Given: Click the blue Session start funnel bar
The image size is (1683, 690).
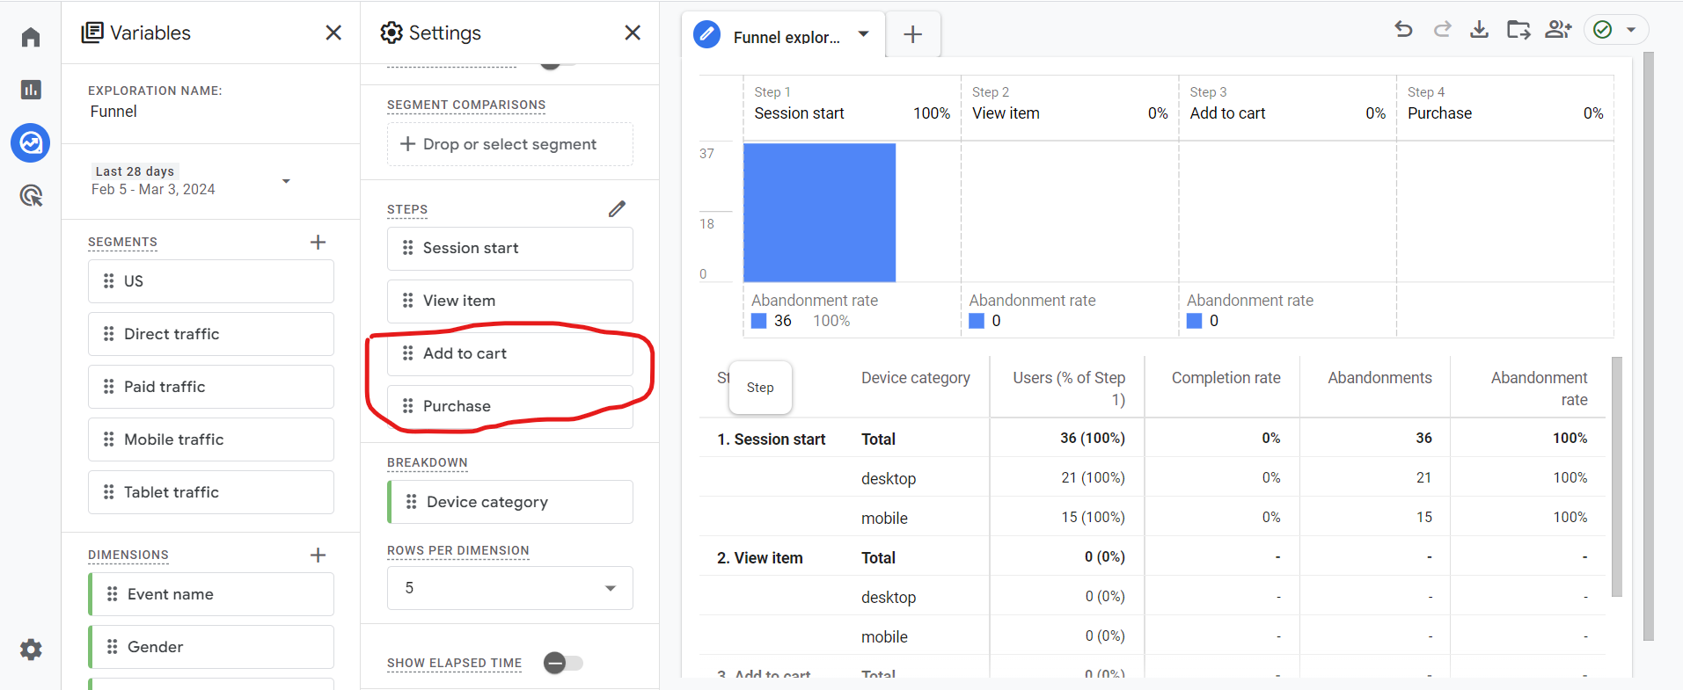Looking at the screenshot, I should (819, 212).
